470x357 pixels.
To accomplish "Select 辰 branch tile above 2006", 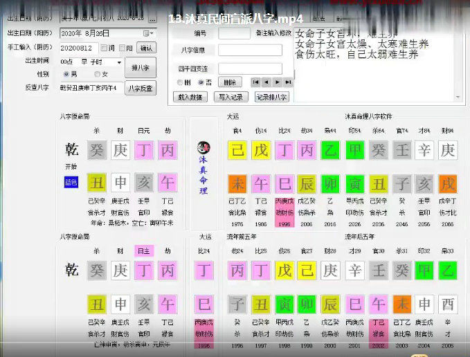I will pos(307,183).
